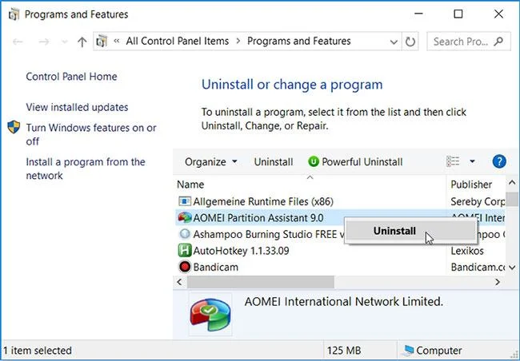The image size is (520, 361).
Task: Click the search magnifier icon
Action: [498, 42]
